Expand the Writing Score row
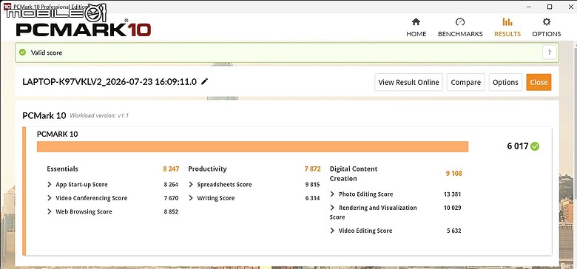The width and height of the screenshot is (577, 269). tap(191, 198)
